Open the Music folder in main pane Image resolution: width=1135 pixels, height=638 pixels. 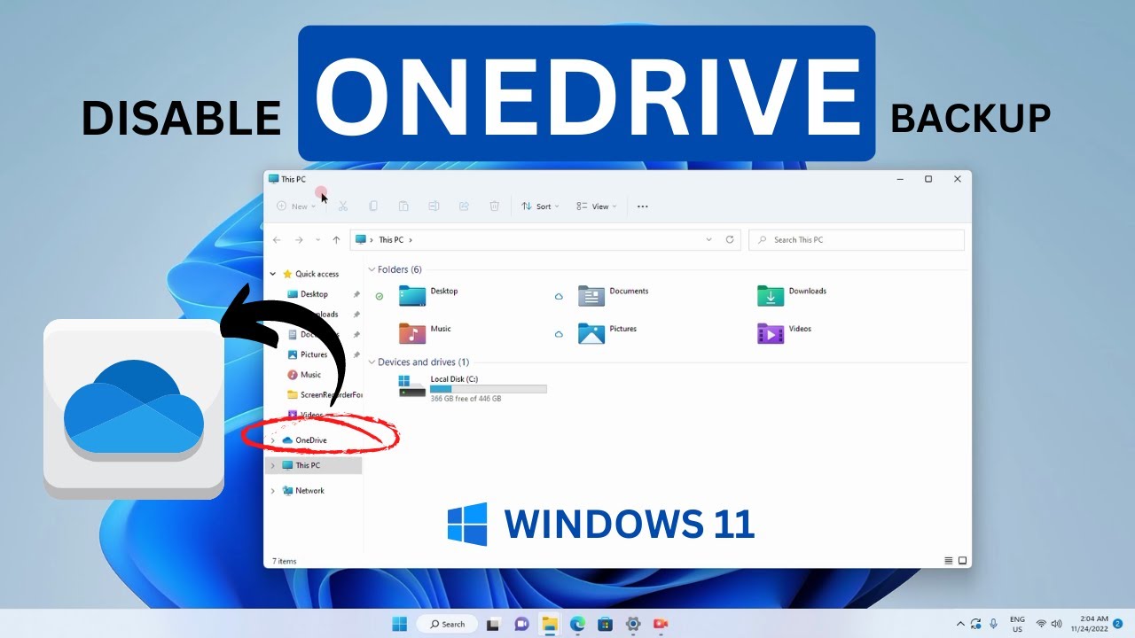(x=426, y=333)
